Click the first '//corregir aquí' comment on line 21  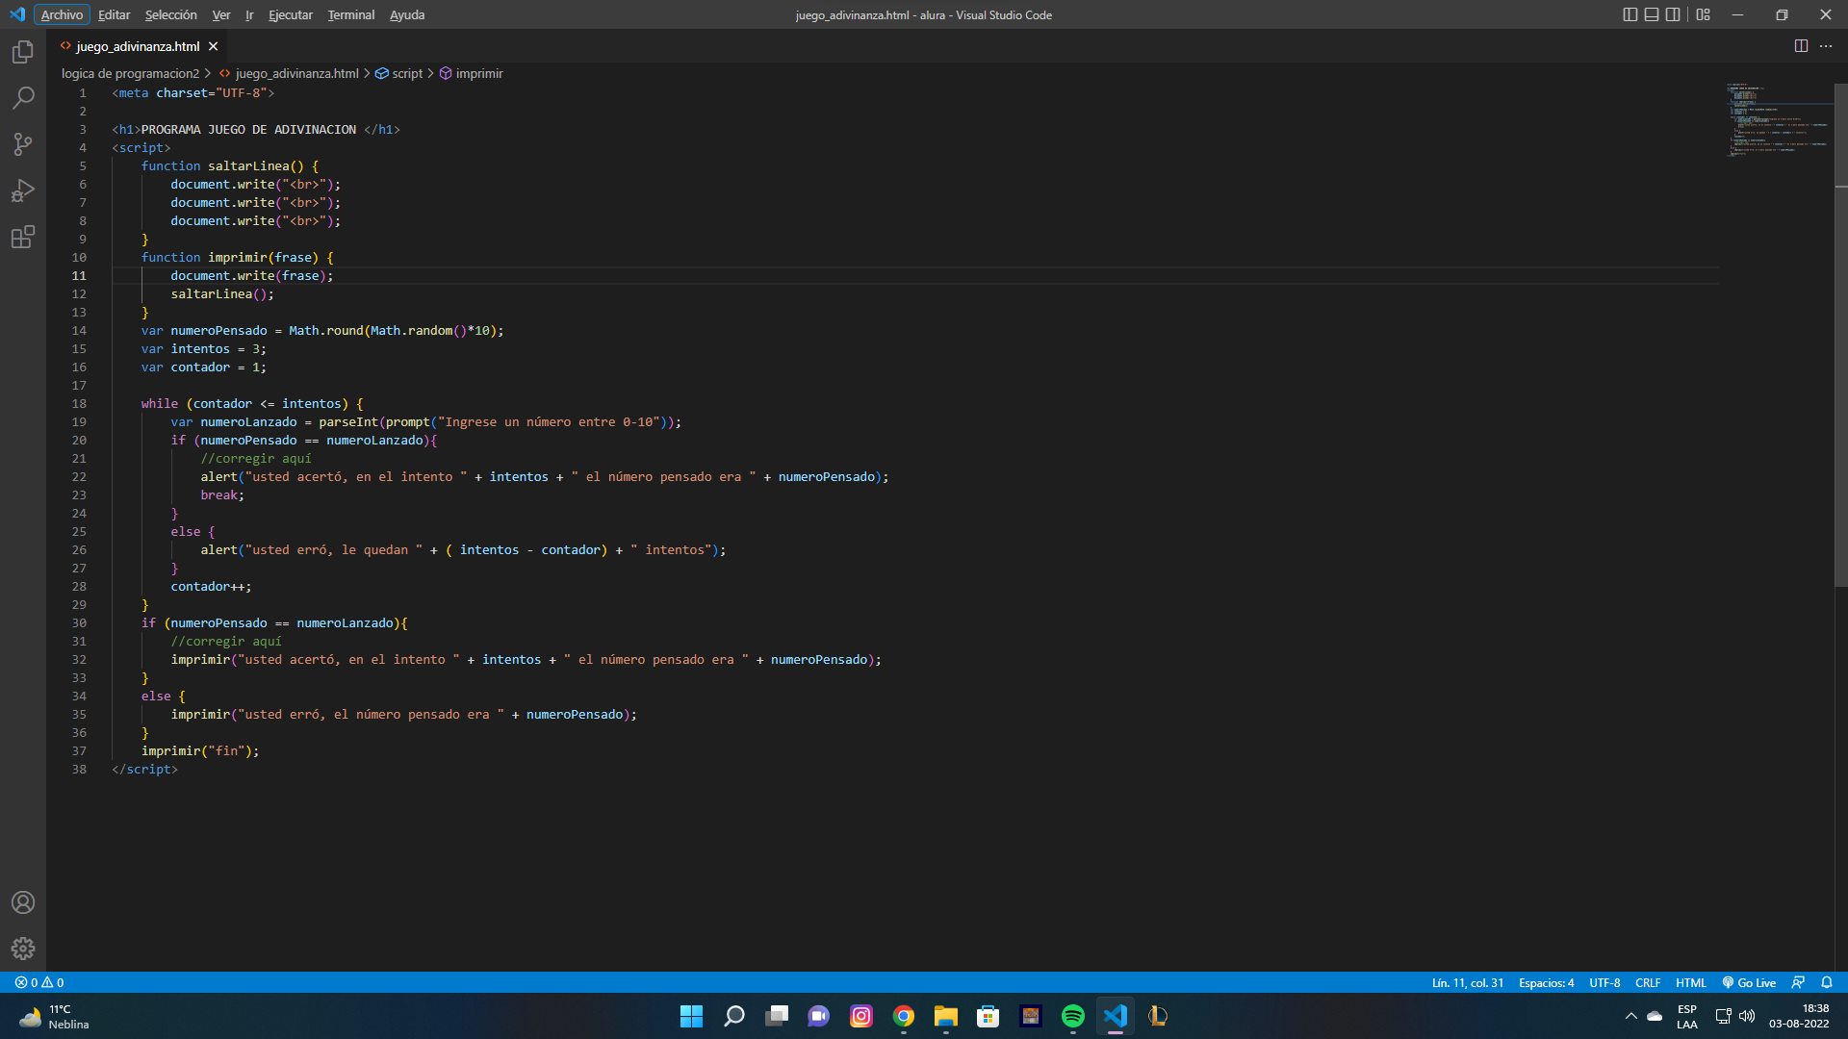(x=256, y=458)
